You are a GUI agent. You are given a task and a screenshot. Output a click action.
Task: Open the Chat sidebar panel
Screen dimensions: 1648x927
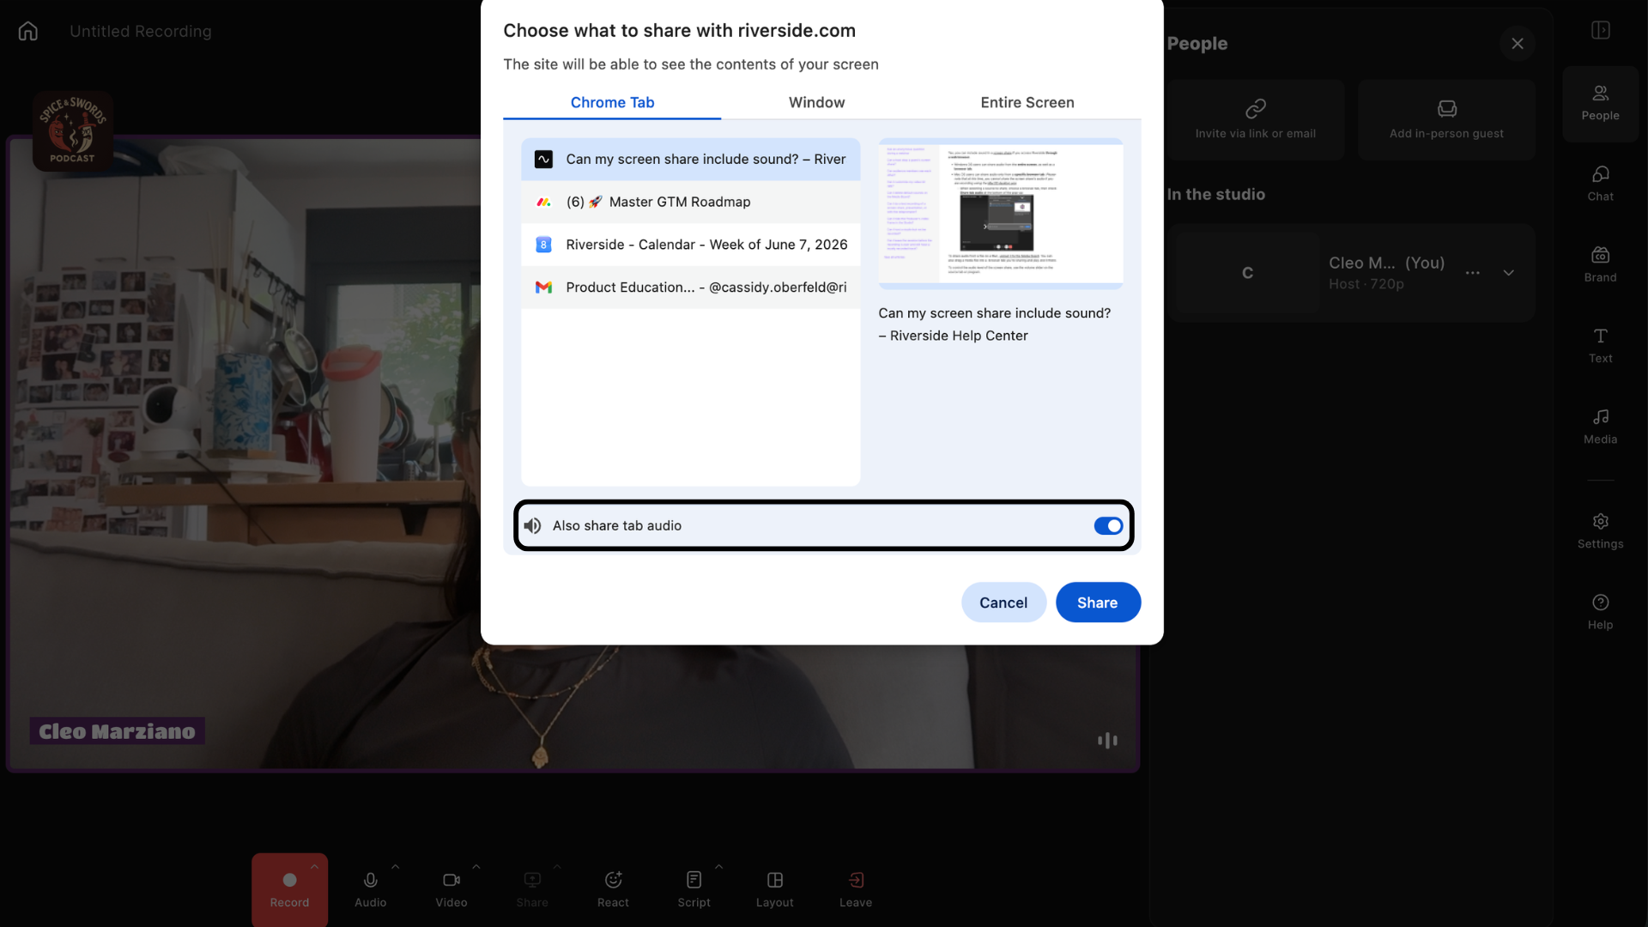tap(1600, 184)
